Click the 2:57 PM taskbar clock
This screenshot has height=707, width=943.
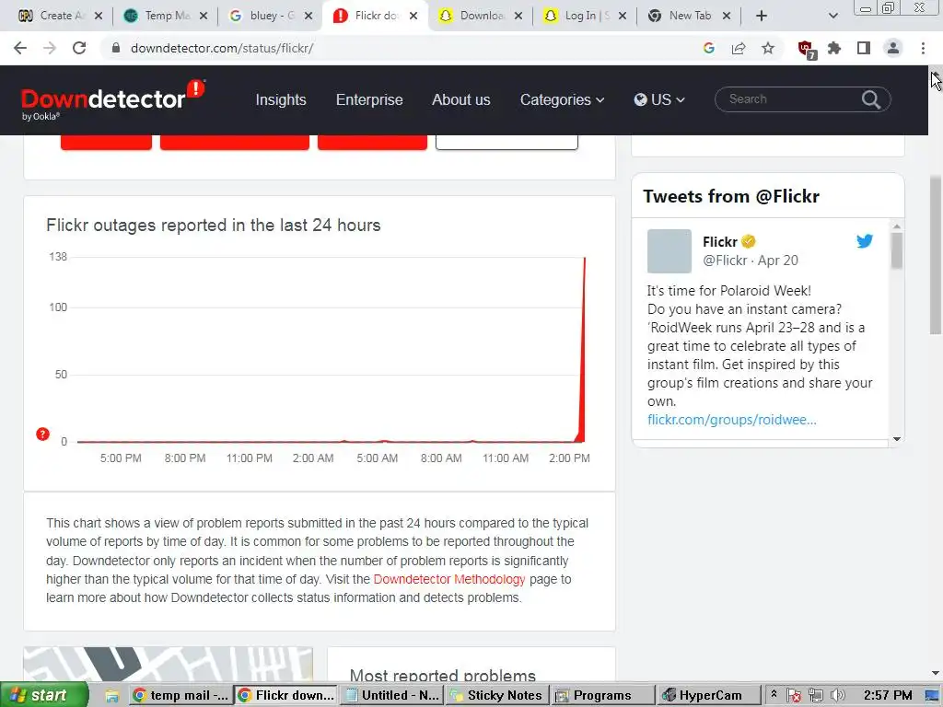(888, 696)
